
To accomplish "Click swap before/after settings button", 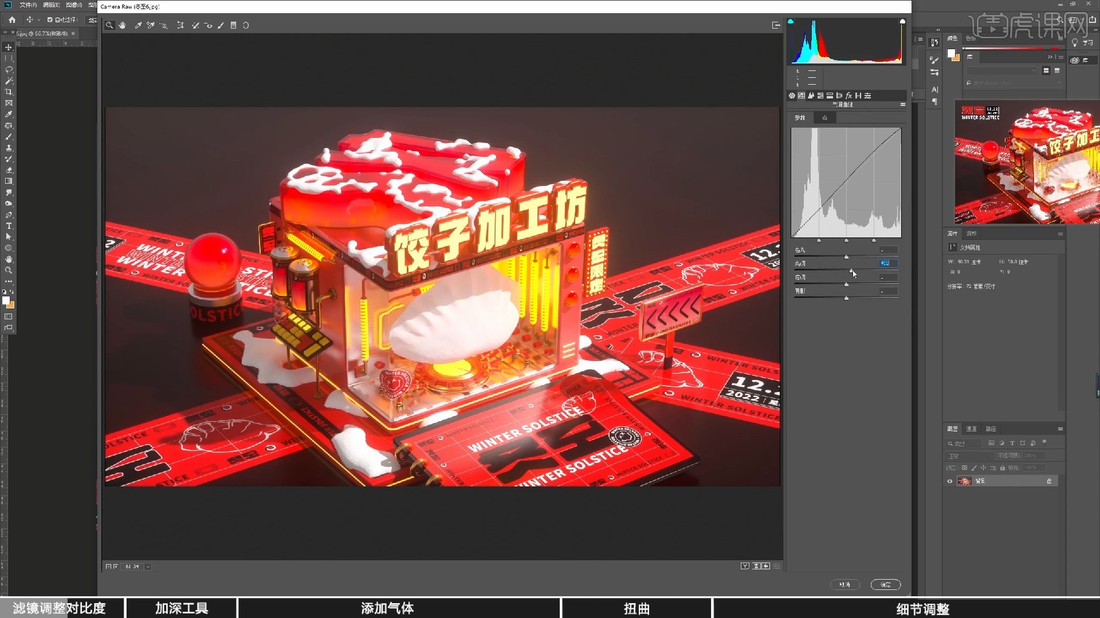I will [756, 566].
